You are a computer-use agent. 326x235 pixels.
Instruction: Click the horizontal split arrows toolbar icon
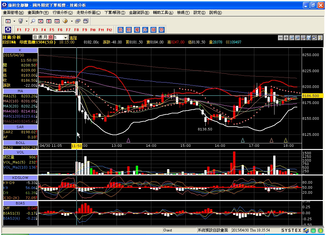tap(57, 21)
